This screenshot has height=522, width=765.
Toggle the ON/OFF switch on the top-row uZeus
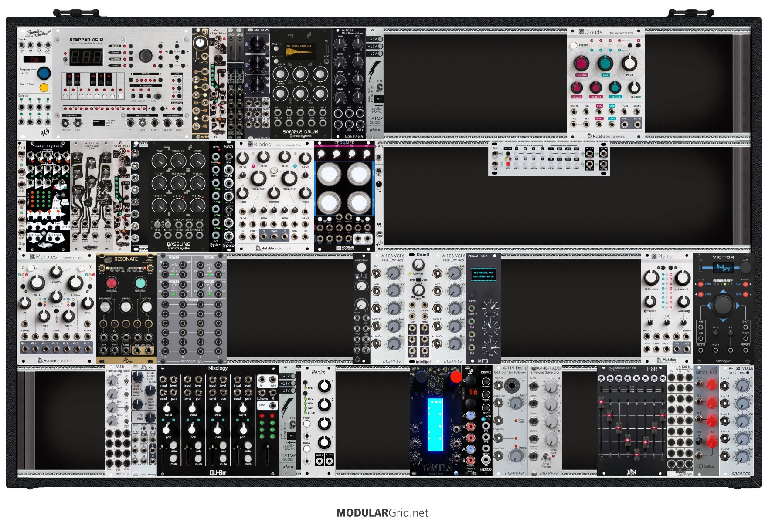379,87
